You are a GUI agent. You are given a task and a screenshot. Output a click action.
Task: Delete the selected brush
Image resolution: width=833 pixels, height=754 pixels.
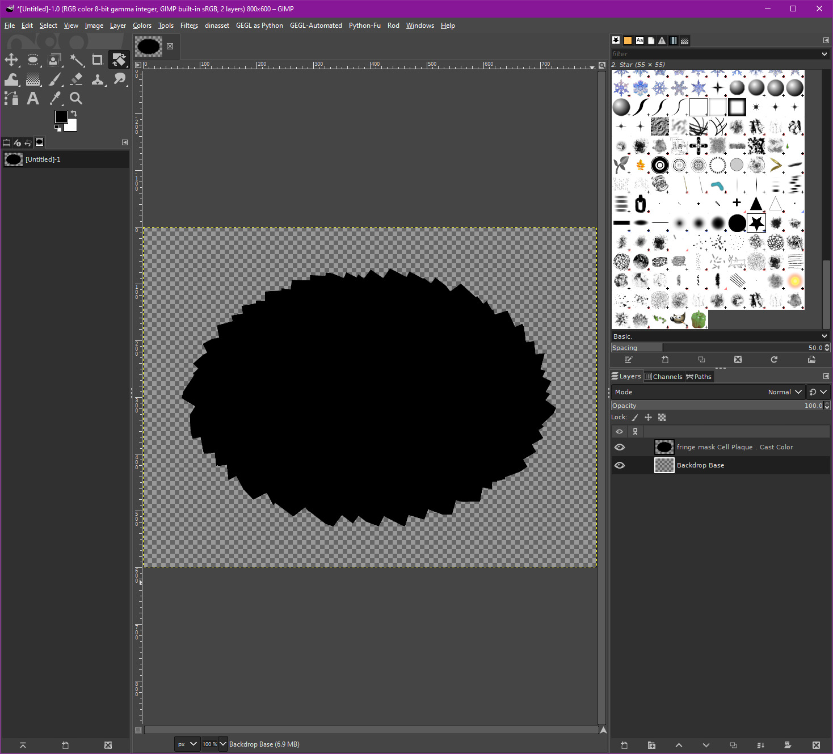coord(738,360)
